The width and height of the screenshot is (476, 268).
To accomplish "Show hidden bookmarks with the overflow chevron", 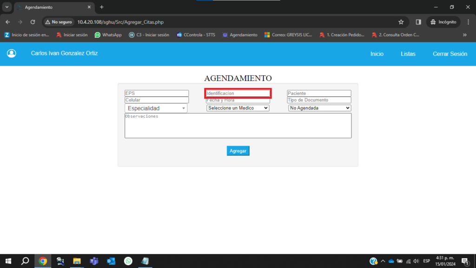I will click(464, 35).
